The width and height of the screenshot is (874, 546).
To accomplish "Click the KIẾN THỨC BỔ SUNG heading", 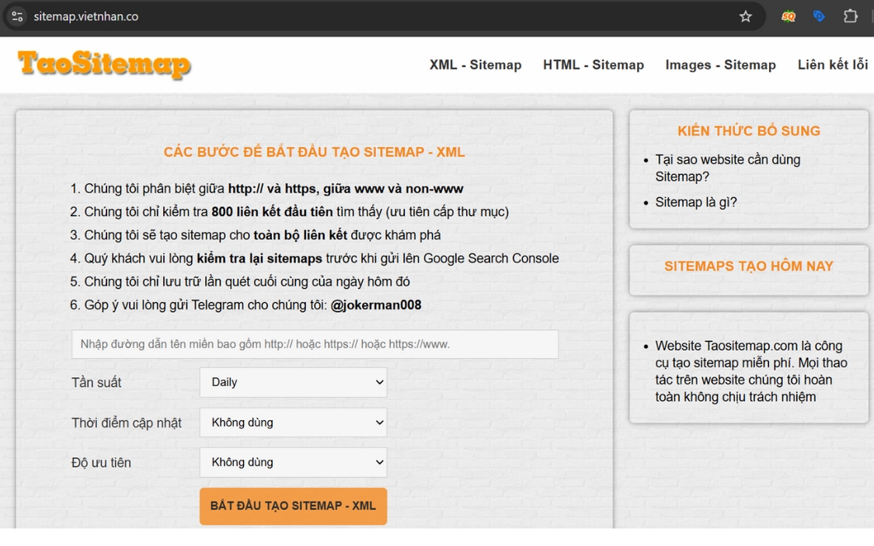I will [749, 131].
